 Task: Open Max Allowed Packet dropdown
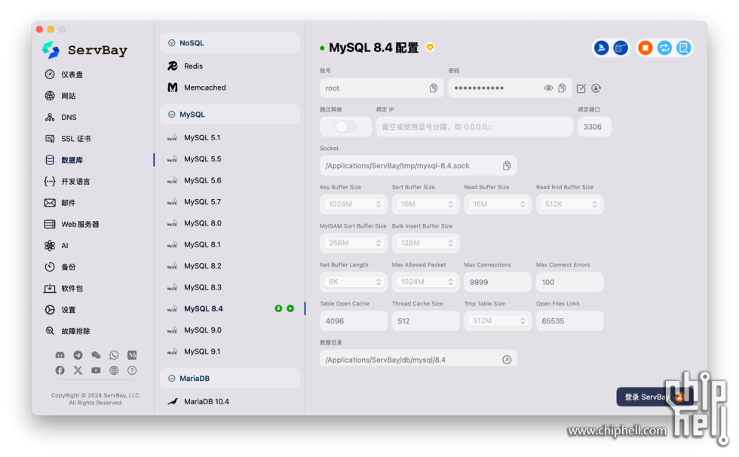pyautogui.click(x=425, y=282)
